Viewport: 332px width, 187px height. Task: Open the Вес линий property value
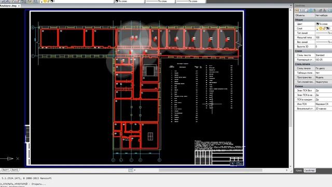(324, 42)
